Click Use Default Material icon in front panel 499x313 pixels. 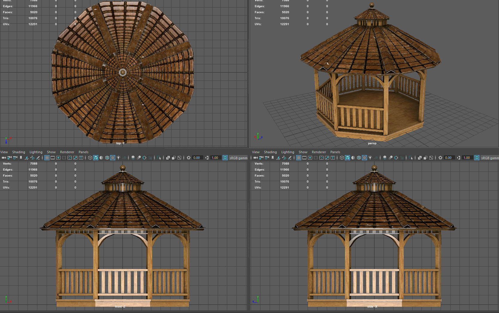click(101, 158)
